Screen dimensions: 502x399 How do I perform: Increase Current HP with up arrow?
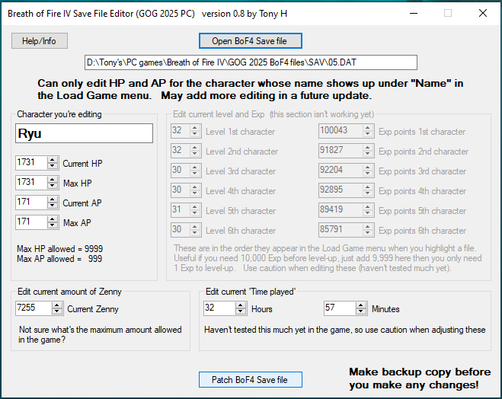[53, 159]
